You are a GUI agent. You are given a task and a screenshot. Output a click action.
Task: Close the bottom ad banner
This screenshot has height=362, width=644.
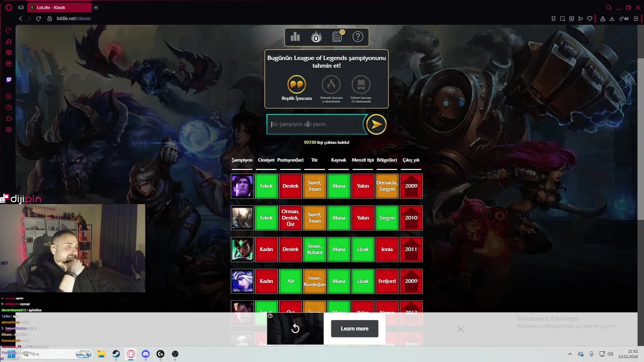(460, 329)
